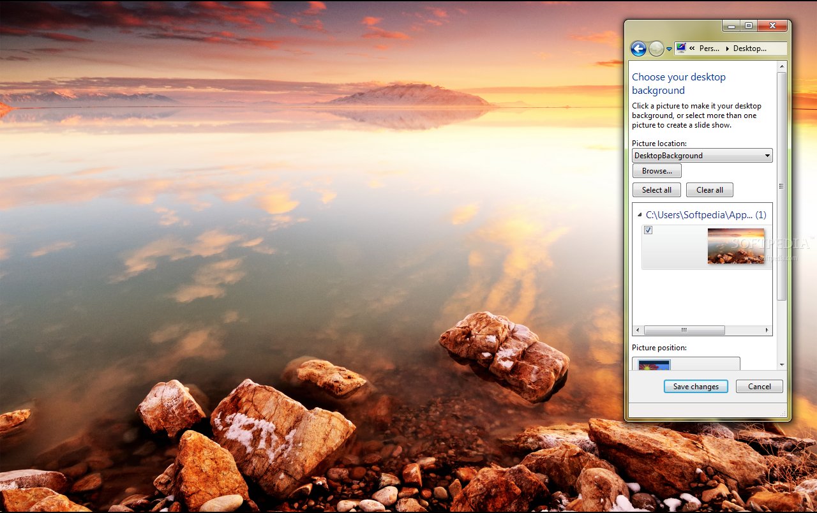The height and width of the screenshot is (513, 817).
Task: Click the picture list right scroll arrow
Action: (x=767, y=331)
